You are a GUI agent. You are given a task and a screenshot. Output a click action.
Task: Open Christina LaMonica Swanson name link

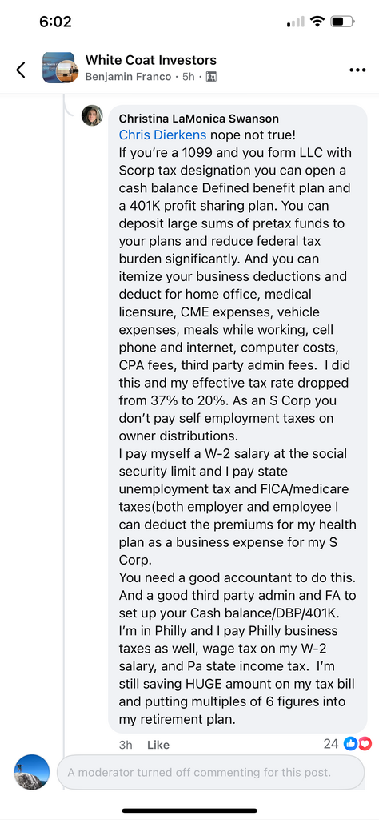tap(199, 119)
